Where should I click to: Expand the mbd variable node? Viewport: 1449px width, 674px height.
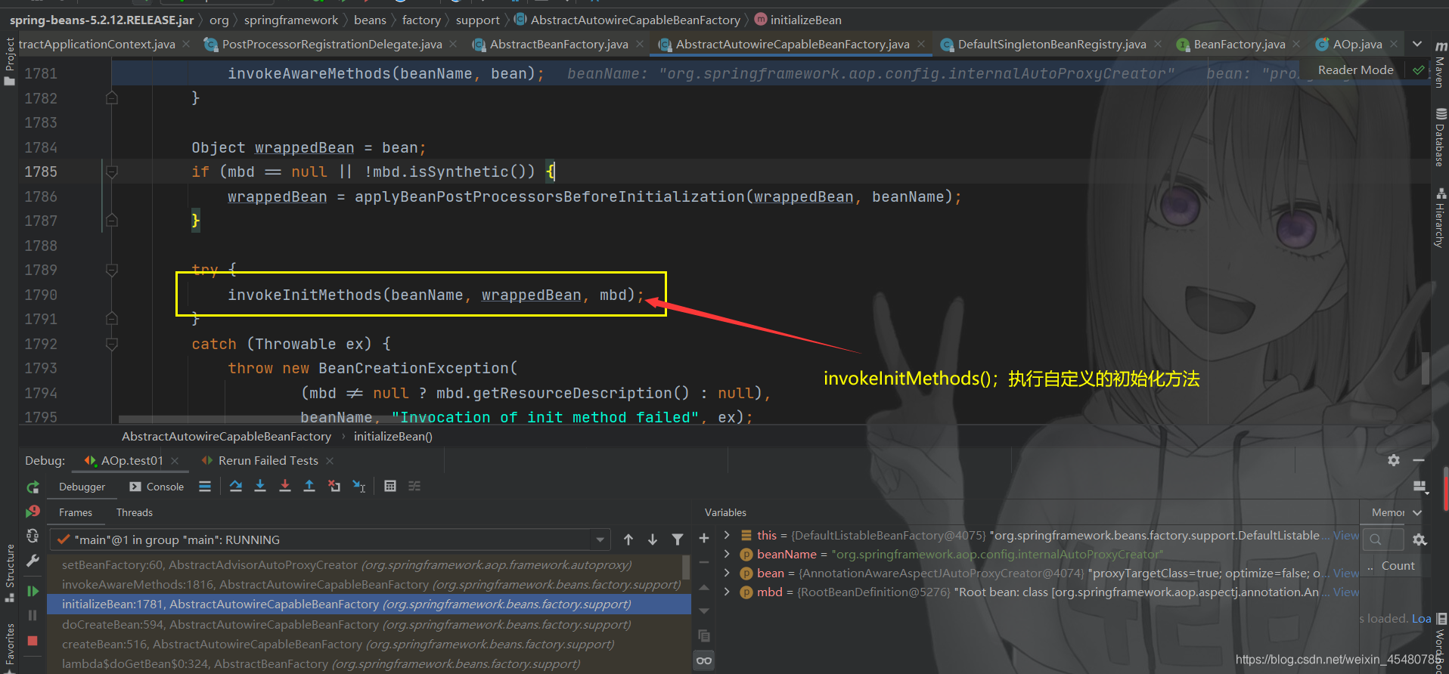tap(727, 592)
